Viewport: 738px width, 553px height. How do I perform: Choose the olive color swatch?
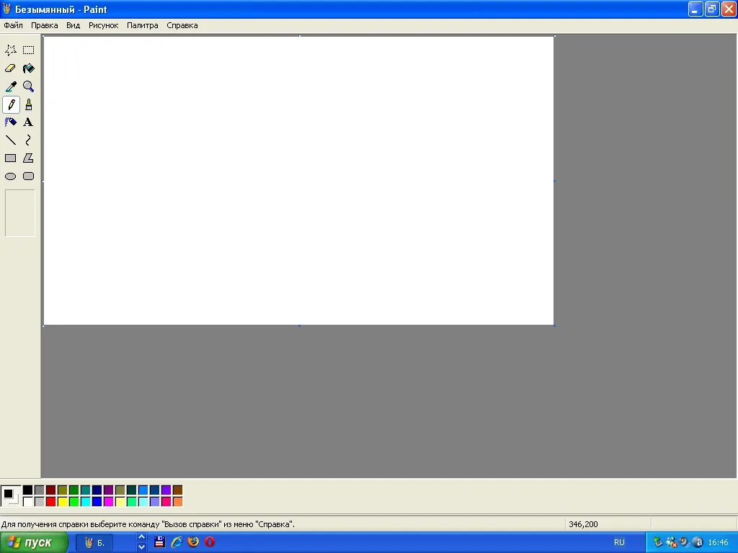[62, 490]
